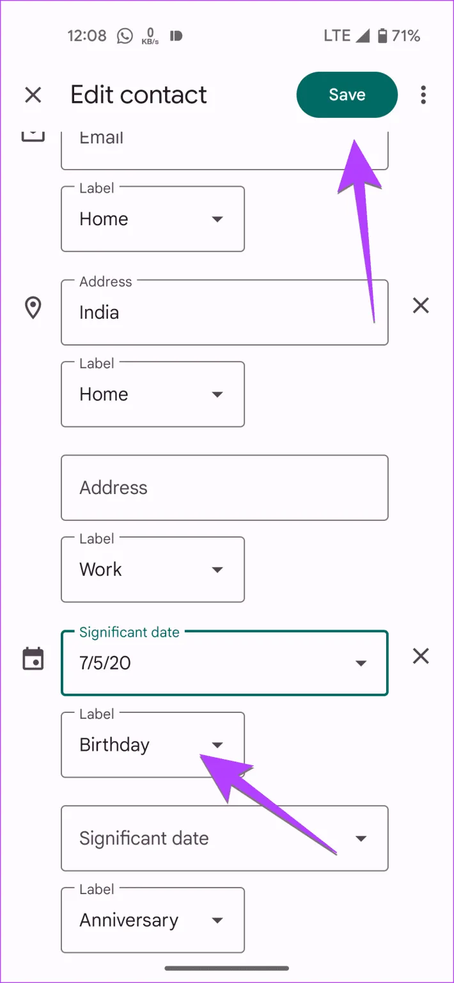This screenshot has width=454, height=983.
Task: Tap the location pin icon
Action: tap(33, 308)
